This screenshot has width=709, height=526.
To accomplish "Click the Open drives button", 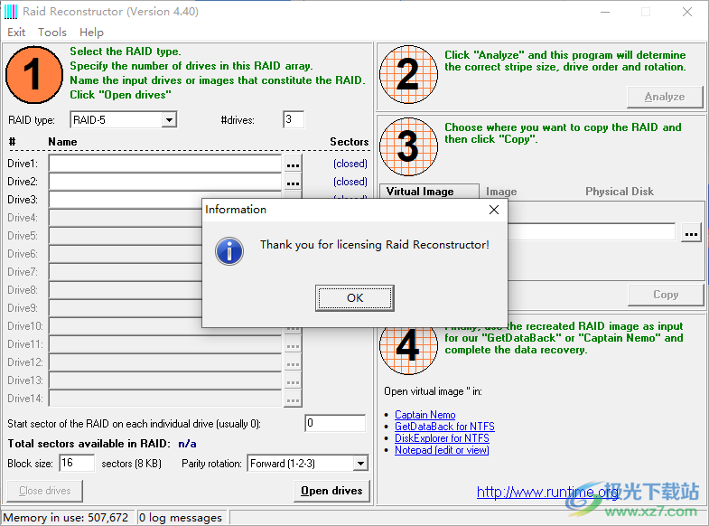I will 331,491.
